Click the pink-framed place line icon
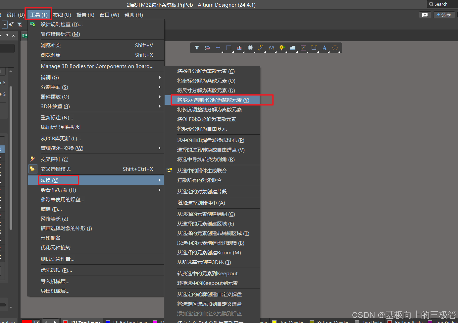This screenshot has width=458, height=323. [x=303, y=48]
